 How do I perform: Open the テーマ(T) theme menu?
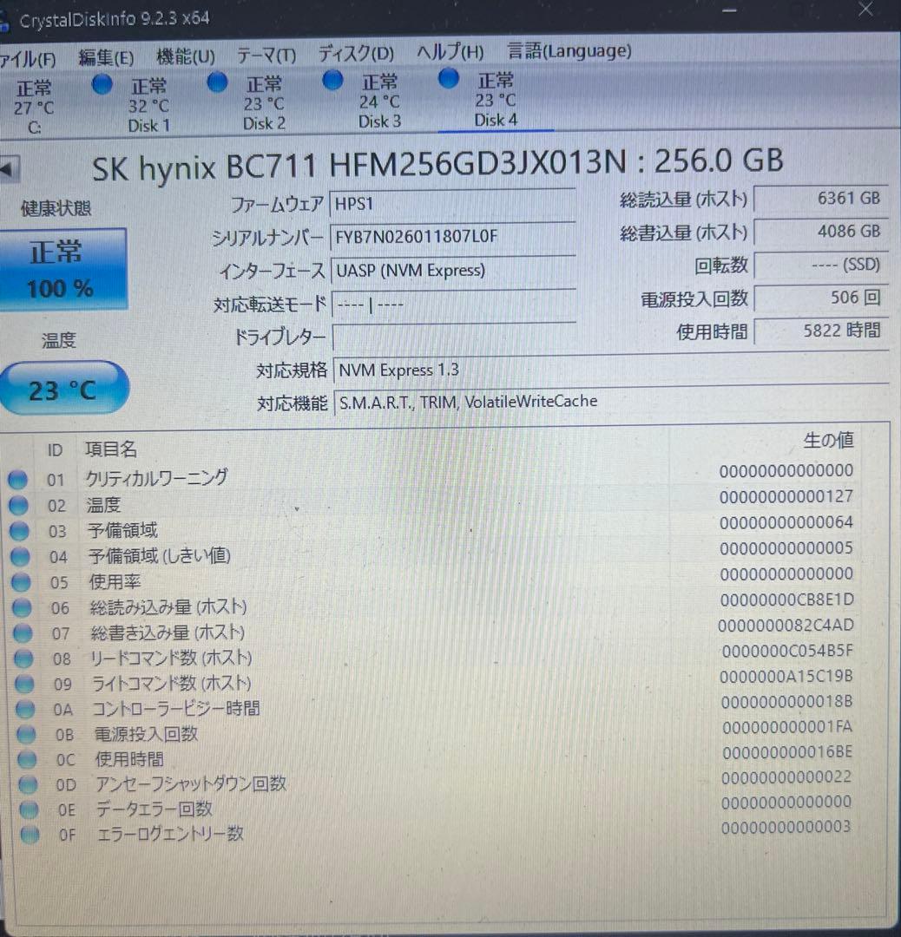[x=265, y=54]
